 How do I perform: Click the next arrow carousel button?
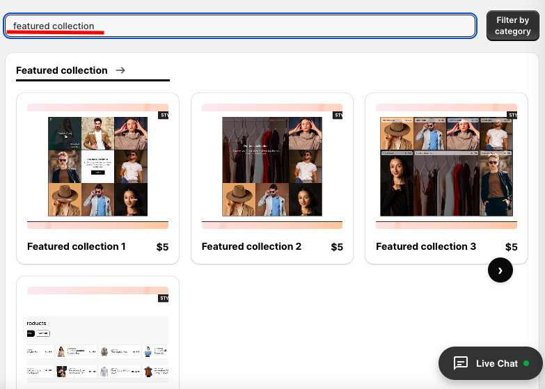(500, 270)
